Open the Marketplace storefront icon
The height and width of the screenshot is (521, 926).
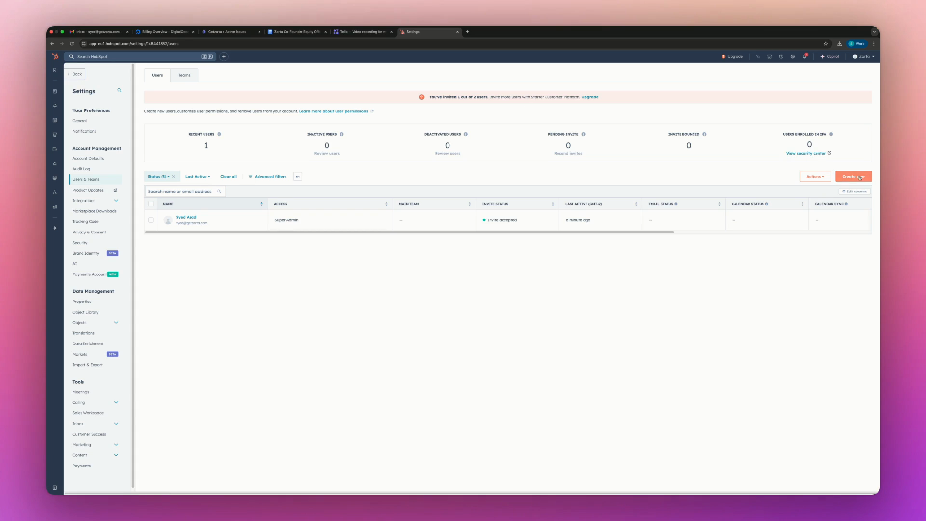pyautogui.click(x=769, y=56)
